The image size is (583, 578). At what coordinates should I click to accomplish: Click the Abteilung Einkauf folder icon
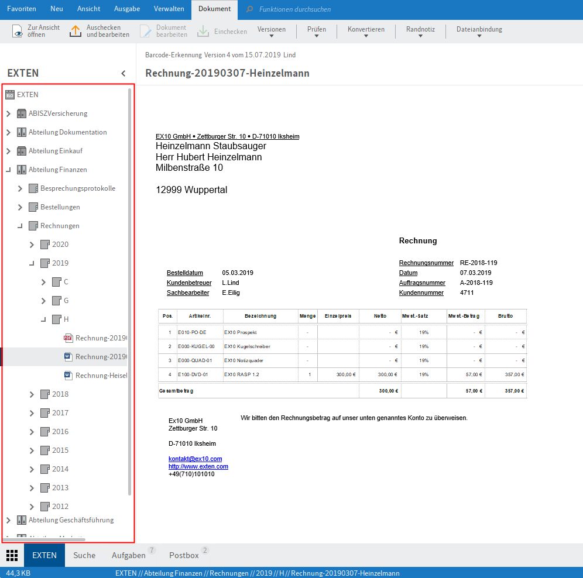pyautogui.click(x=22, y=151)
